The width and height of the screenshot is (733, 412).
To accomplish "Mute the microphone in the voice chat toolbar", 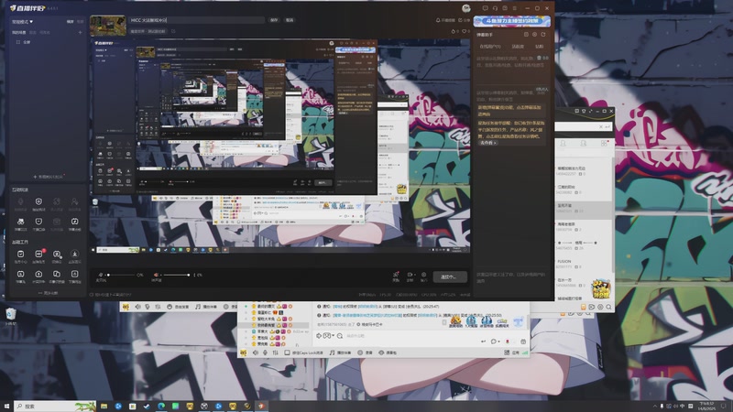I will point(265,352).
